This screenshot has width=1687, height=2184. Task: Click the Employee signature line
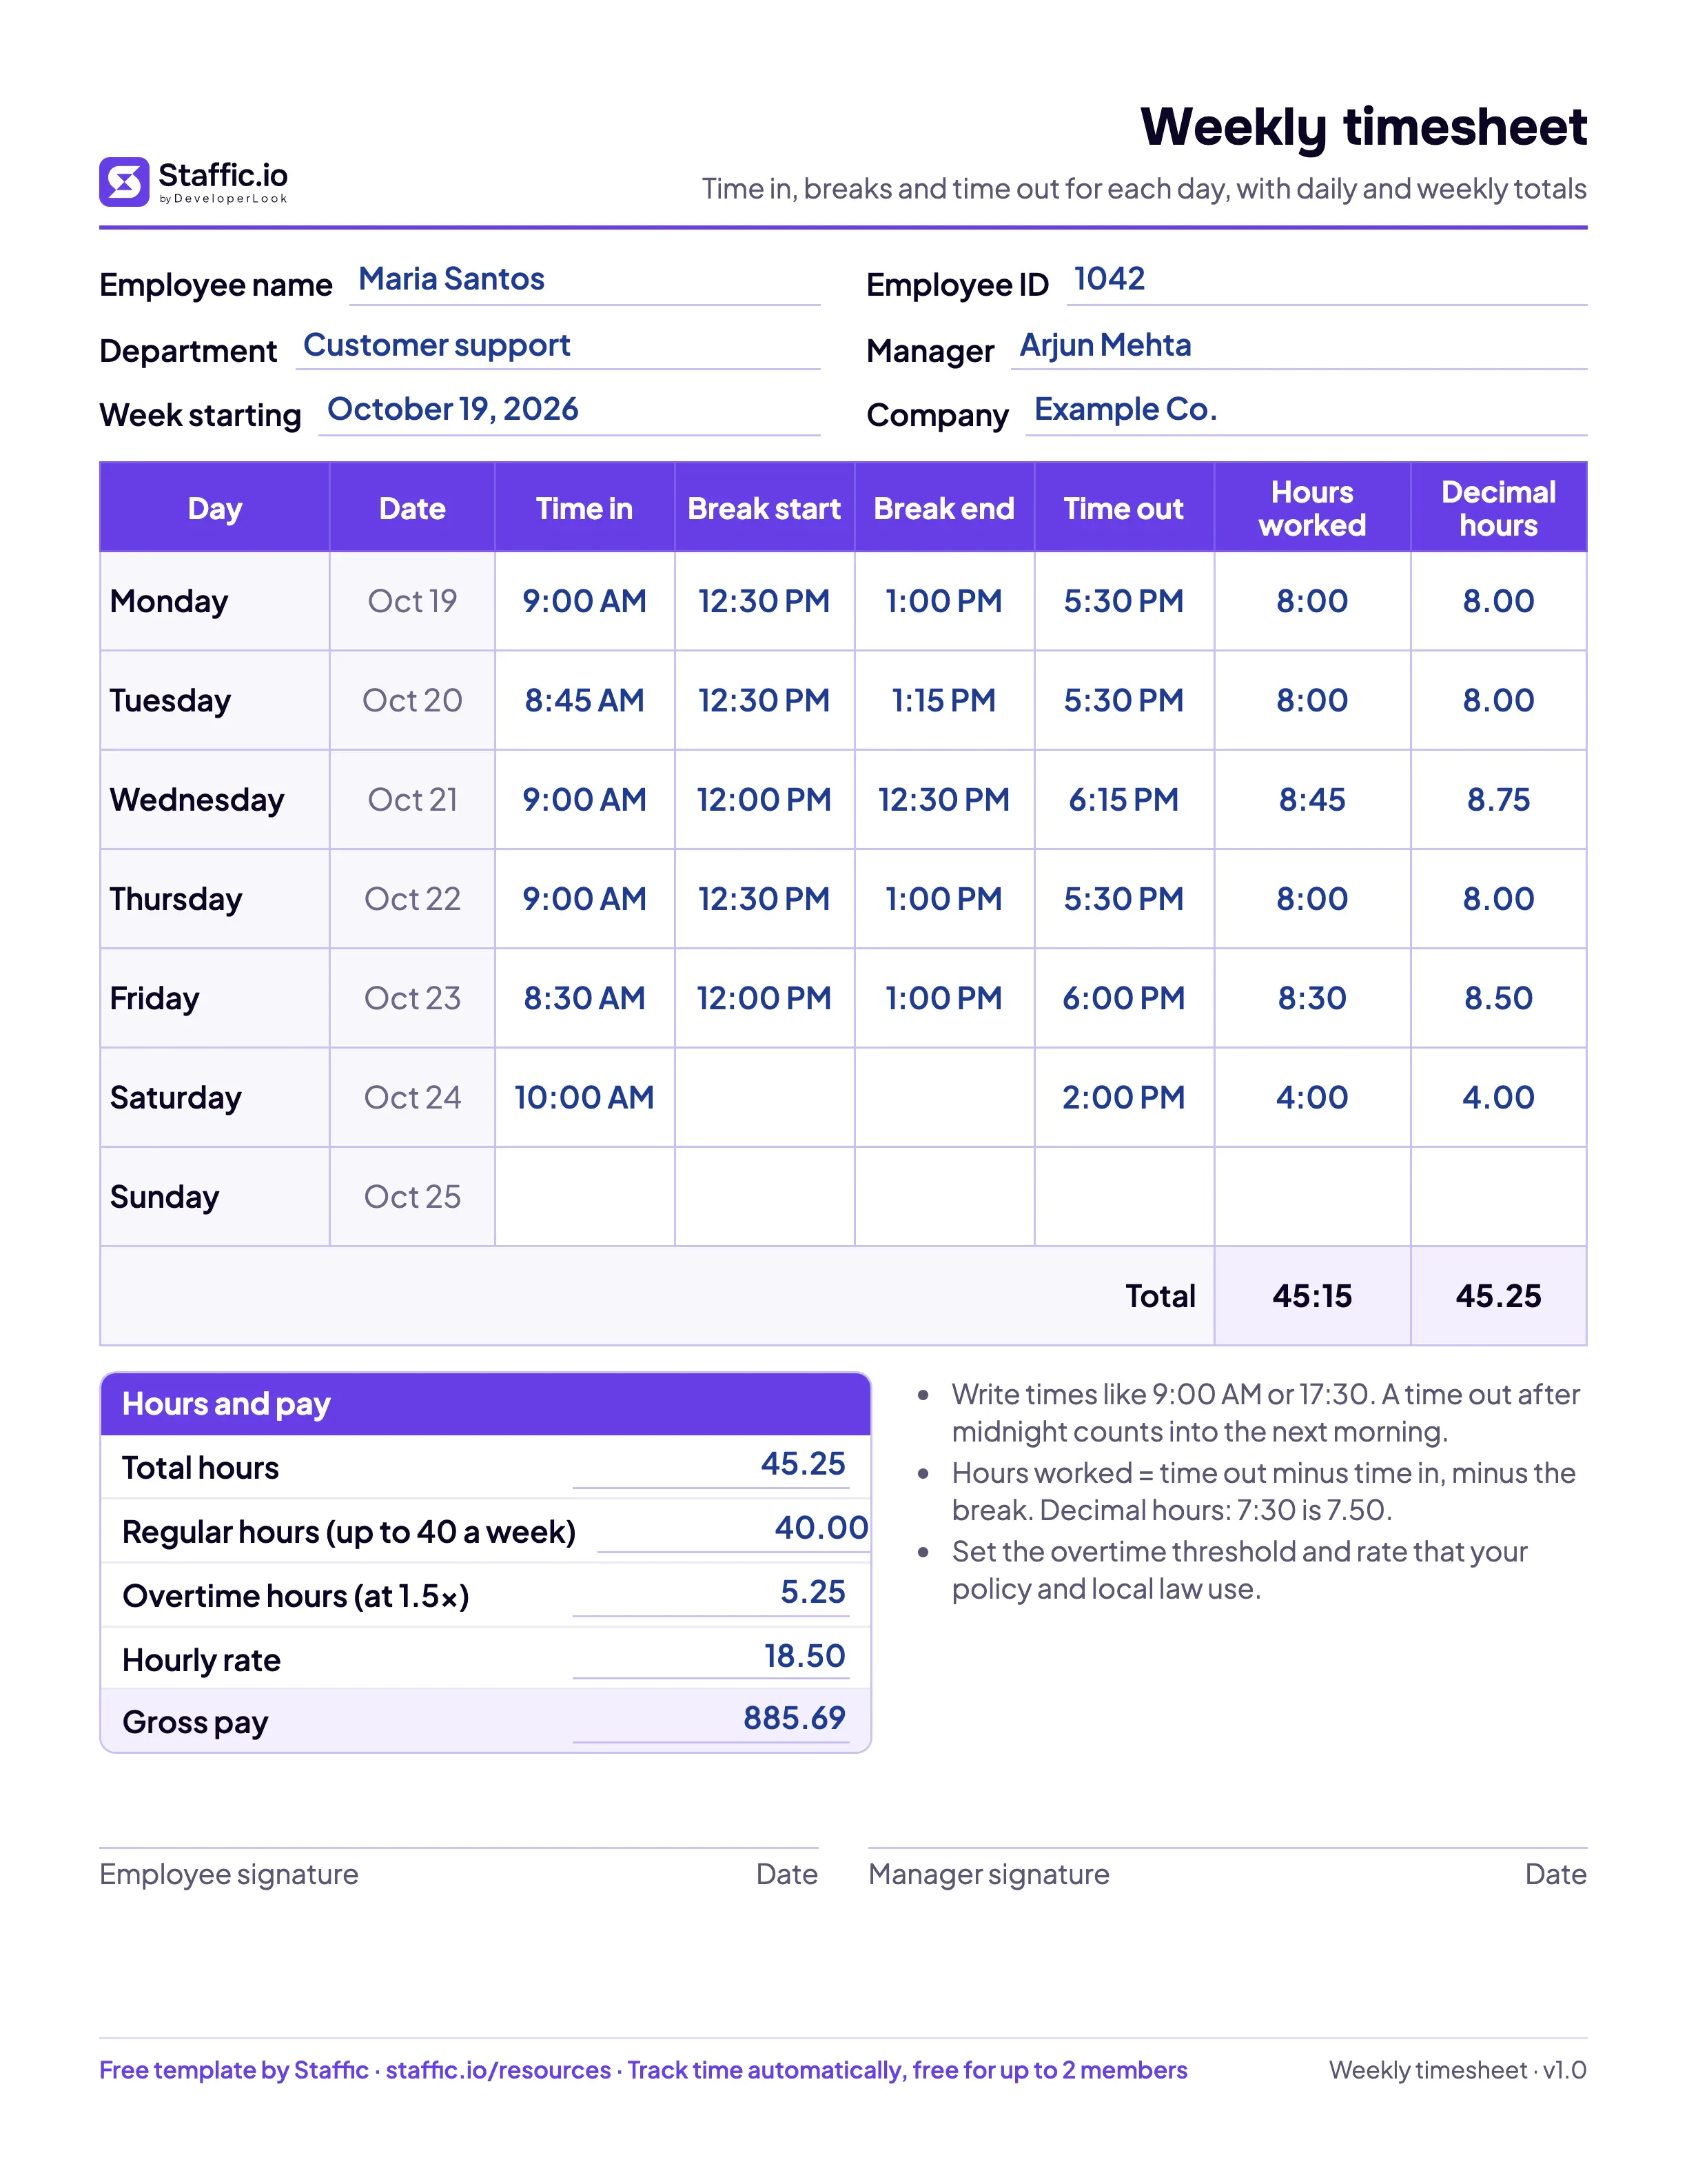[459, 1848]
